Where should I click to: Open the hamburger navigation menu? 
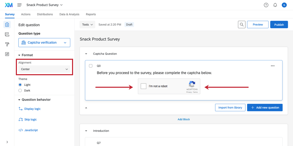click(19, 5)
